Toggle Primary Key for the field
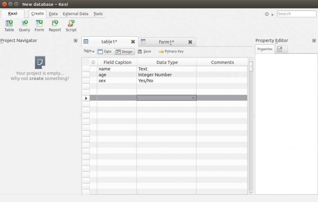318x202 pixels. pos(171,52)
